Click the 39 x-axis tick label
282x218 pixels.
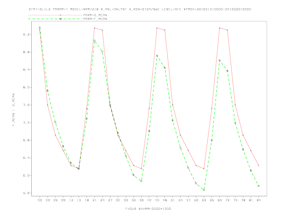pos(141,200)
